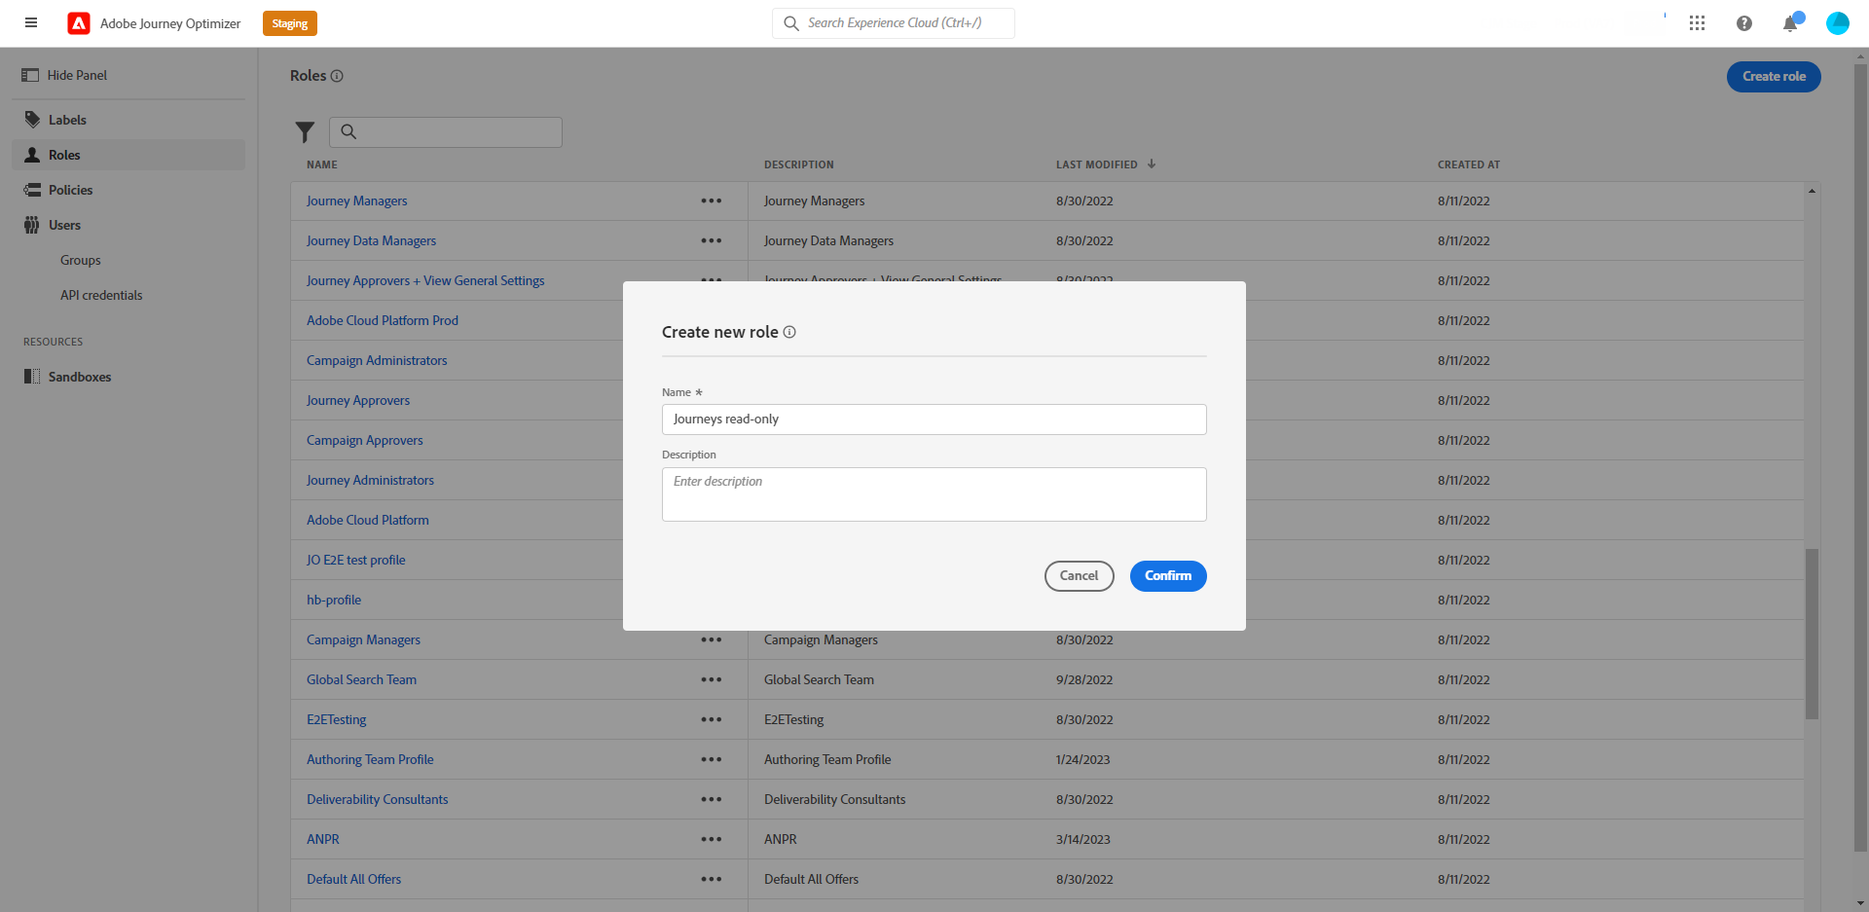This screenshot has height=912, width=1869.
Task: Open Sandboxes in the sidebar
Action: pyautogui.click(x=128, y=377)
